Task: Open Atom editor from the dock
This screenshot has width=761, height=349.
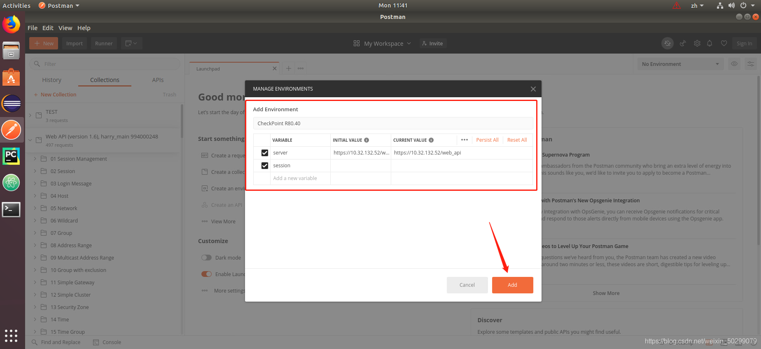Action: coord(11,183)
